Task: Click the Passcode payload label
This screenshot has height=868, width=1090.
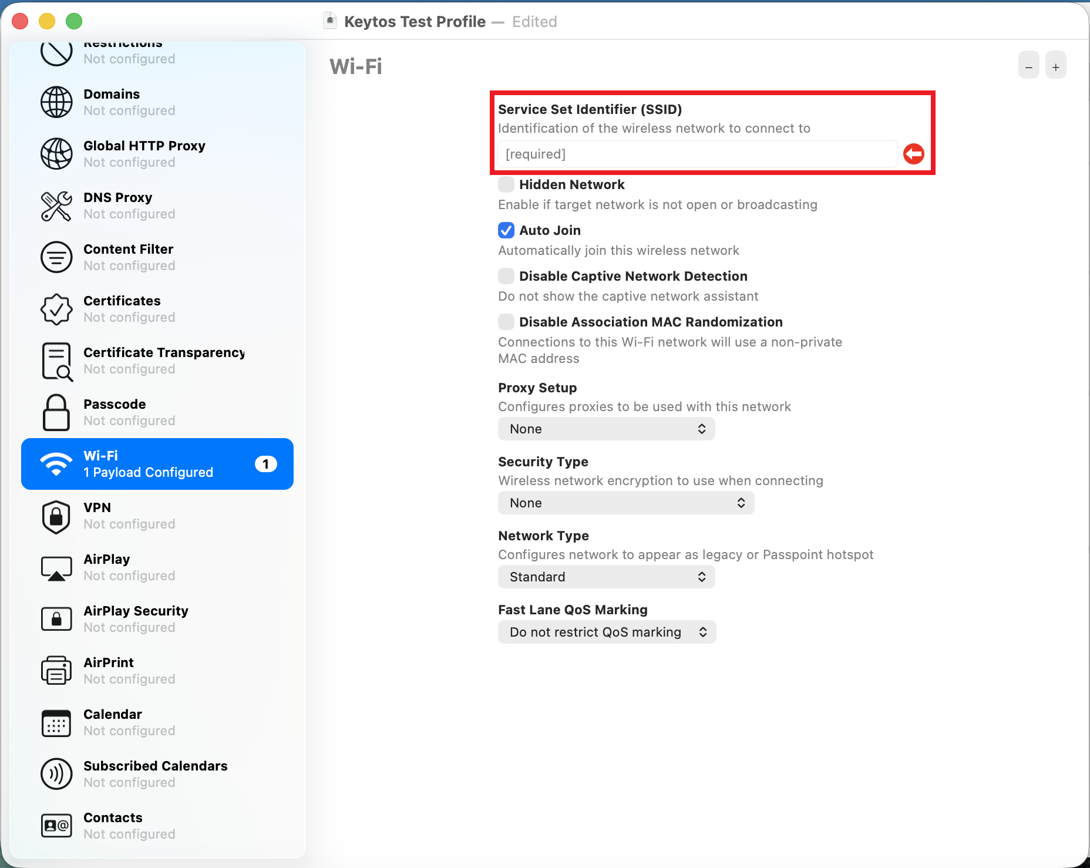Action: click(x=115, y=404)
